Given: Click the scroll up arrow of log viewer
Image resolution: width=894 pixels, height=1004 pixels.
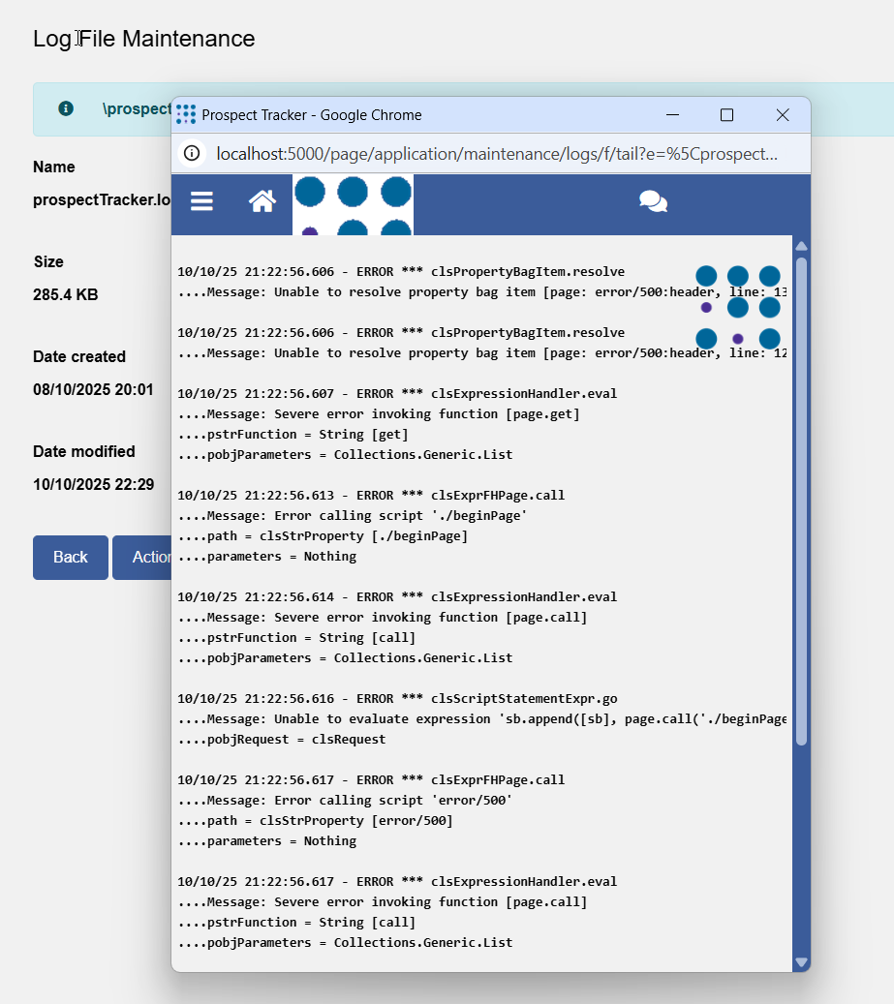Looking at the screenshot, I should [x=801, y=246].
